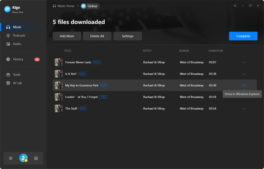Click the Radio icon in sidebar
Viewport: 264px width, 169px height.
click(x=8, y=44)
